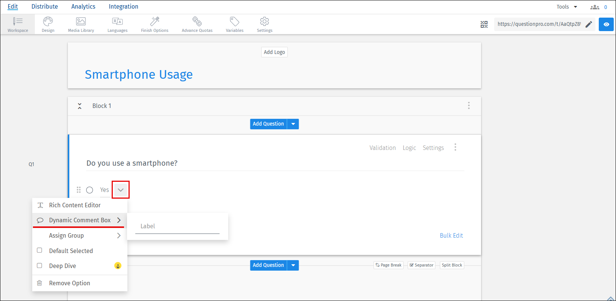Screen dimensions: 616x301
Task: Switch to the Edit tab
Action: click(13, 7)
